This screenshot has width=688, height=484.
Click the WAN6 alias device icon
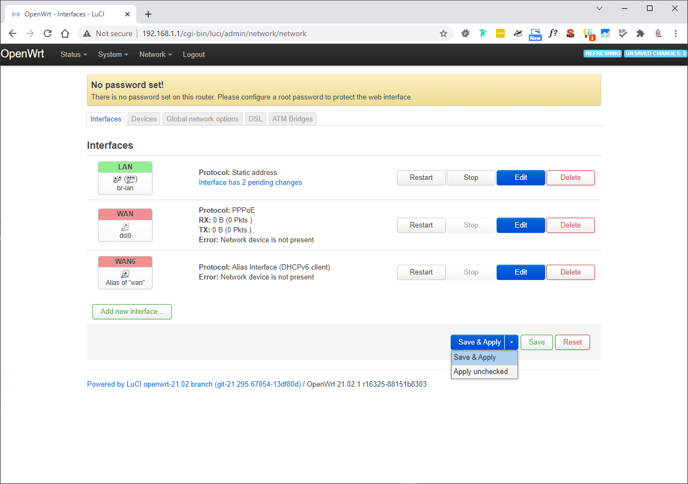(x=125, y=274)
